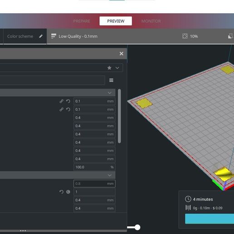Open the MONITOR stage tab
The height and width of the screenshot is (234, 234).
click(151, 21)
